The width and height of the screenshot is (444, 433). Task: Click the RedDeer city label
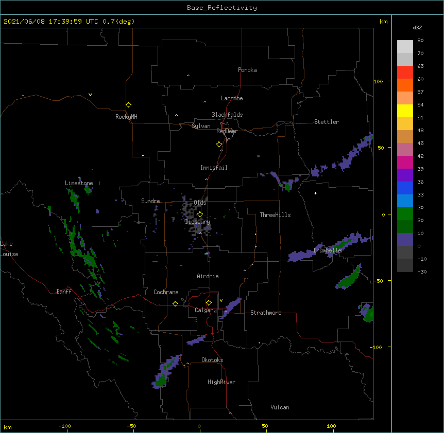click(227, 131)
